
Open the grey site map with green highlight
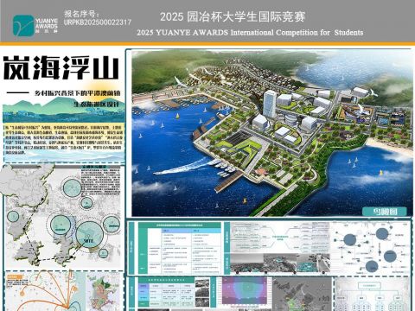tap(302, 294)
